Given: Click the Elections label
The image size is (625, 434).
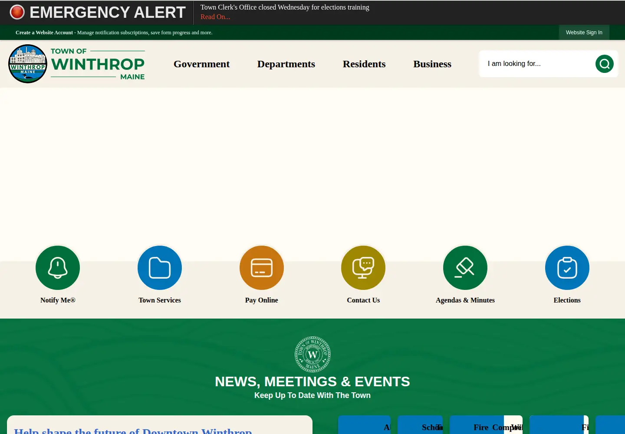Looking at the screenshot, I should point(567,300).
